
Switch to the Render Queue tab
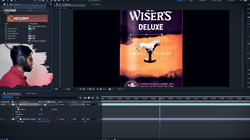pos(32,93)
